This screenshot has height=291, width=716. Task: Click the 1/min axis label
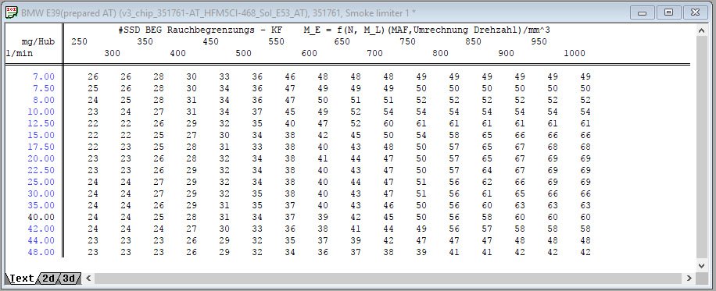[x=20, y=53]
